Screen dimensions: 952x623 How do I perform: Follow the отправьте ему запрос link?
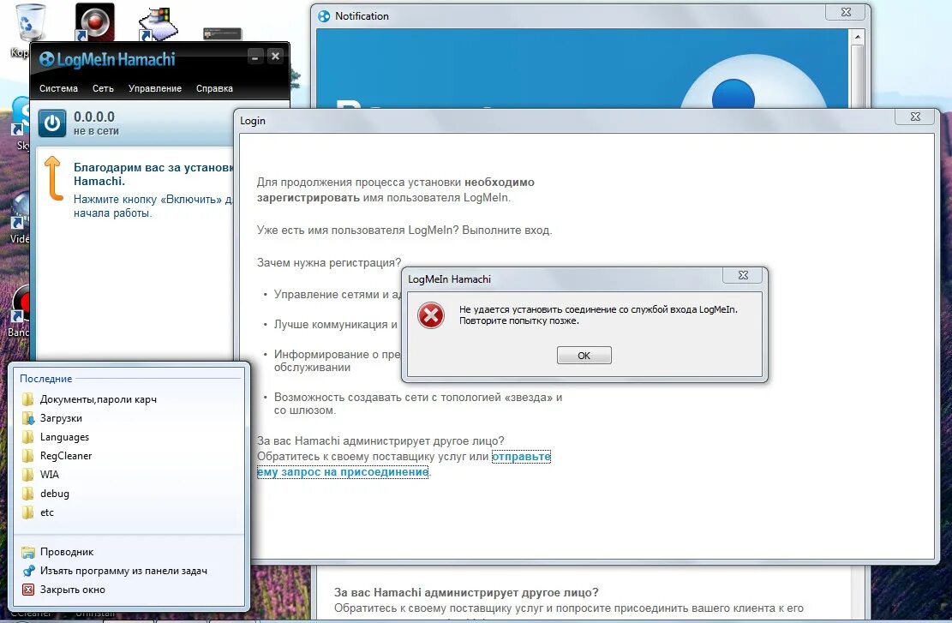(404, 464)
